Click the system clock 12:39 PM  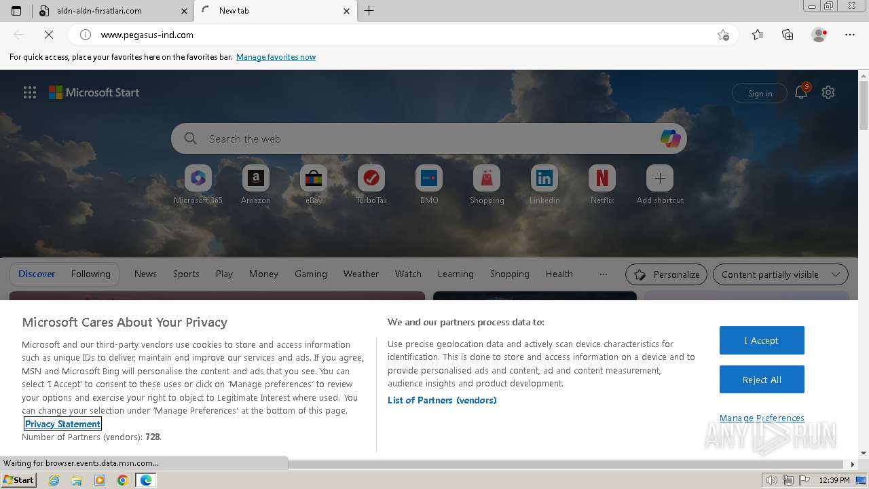pyautogui.click(x=834, y=480)
